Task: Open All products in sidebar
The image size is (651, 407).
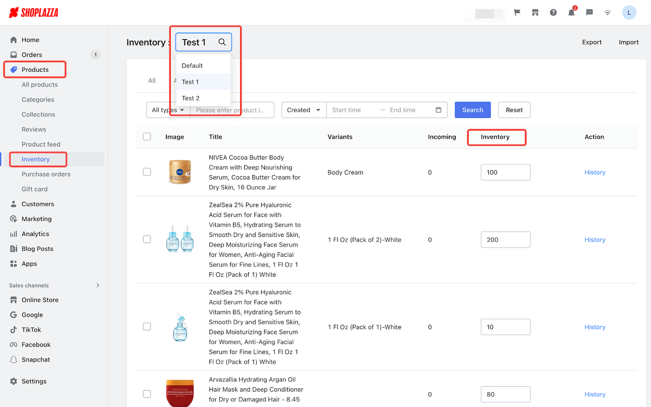Action: coord(40,84)
